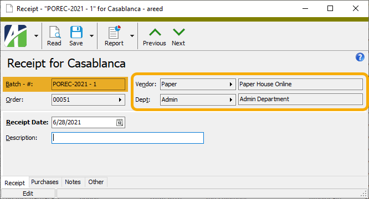Screen dimensions: 369x199
Task: Expand the Save options dropdown arrow
Action: click(x=91, y=36)
